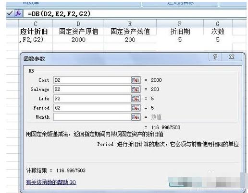The image size is (248, 193).
Task: Click the confirm checkmark in formula bar
Action: coord(10,13)
